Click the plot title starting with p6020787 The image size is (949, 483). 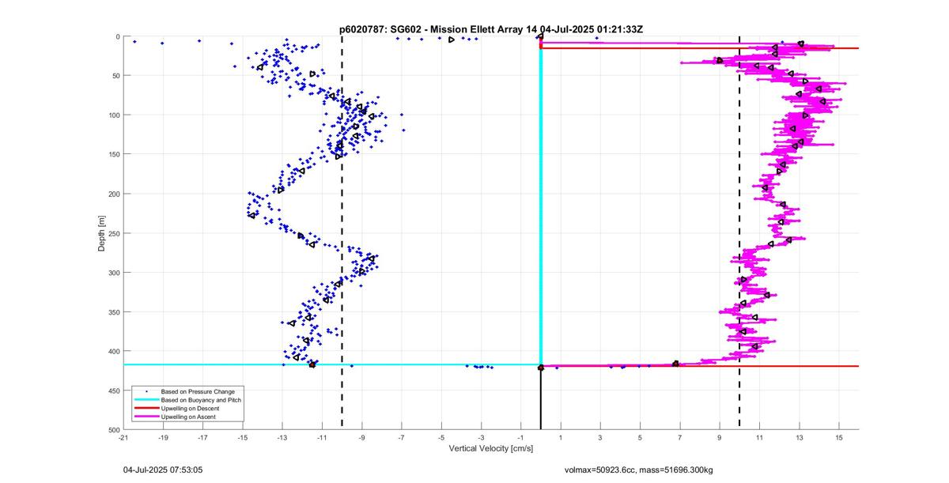pos(490,29)
